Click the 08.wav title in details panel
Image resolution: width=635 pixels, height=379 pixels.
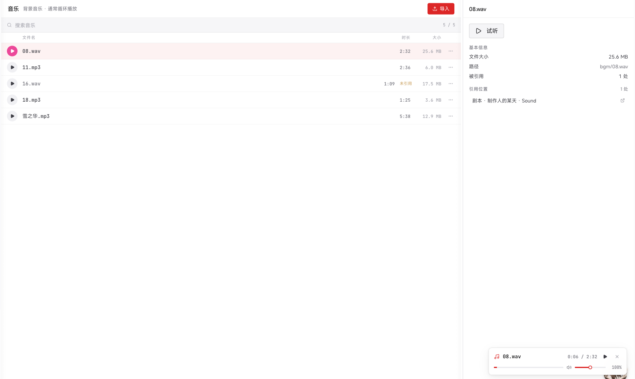(x=478, y=9)
